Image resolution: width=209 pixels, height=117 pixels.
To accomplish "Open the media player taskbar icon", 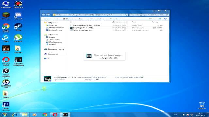I will pos(34,115).
